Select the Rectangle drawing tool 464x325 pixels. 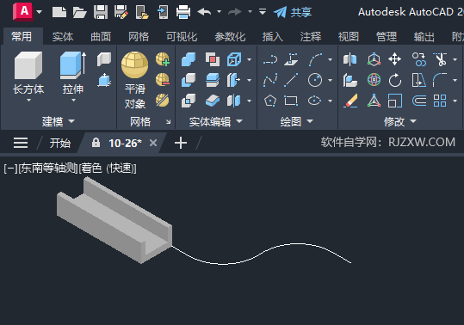[x=291, y=101]
